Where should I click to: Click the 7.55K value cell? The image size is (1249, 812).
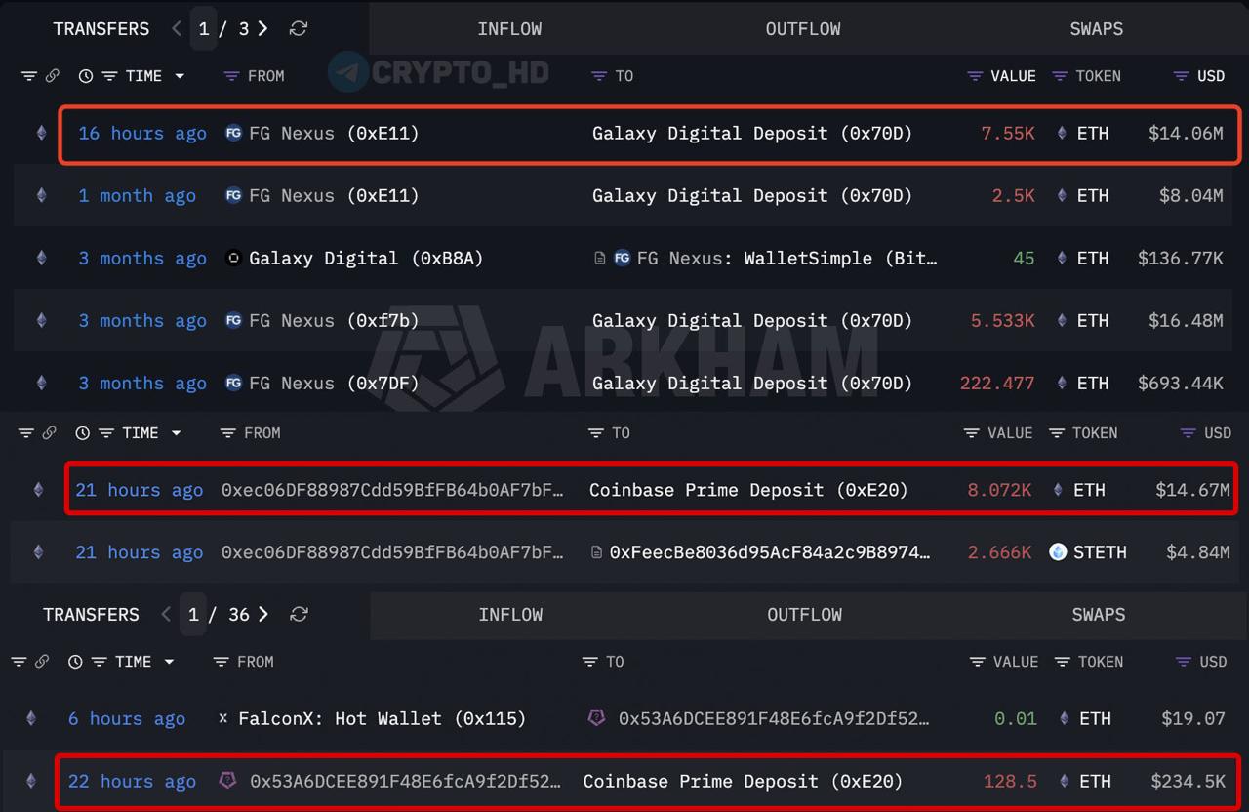point(1008,133)
